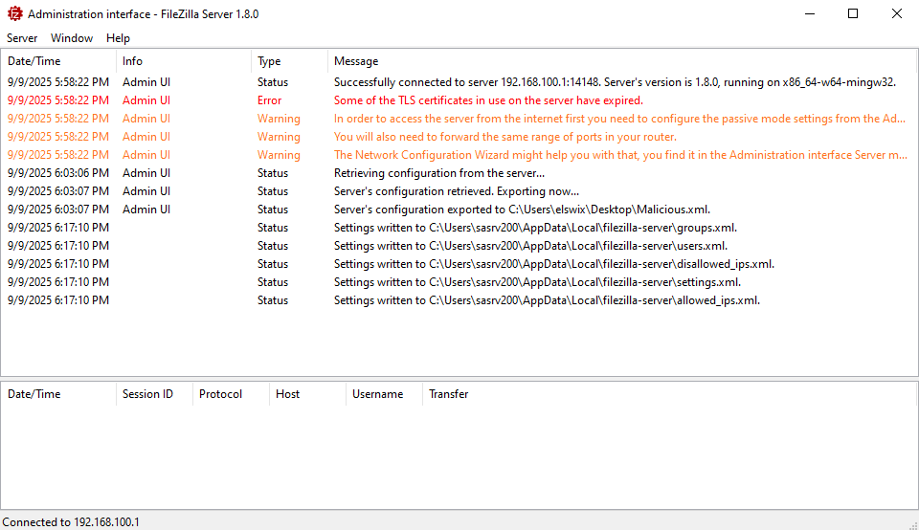Select the groups.xml settings written message
Image resolution: width=919 pixels, height=530 pixels.
pos(535,228)
